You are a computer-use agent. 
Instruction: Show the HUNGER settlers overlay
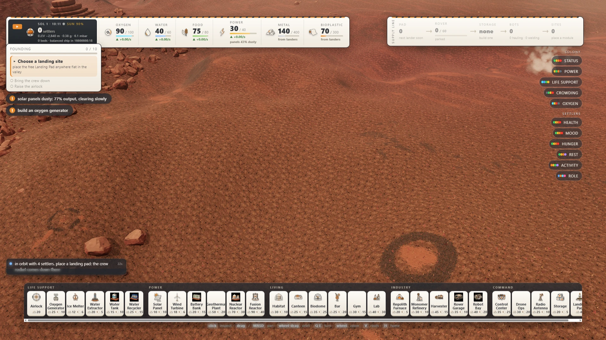click(x=566, y=144)
